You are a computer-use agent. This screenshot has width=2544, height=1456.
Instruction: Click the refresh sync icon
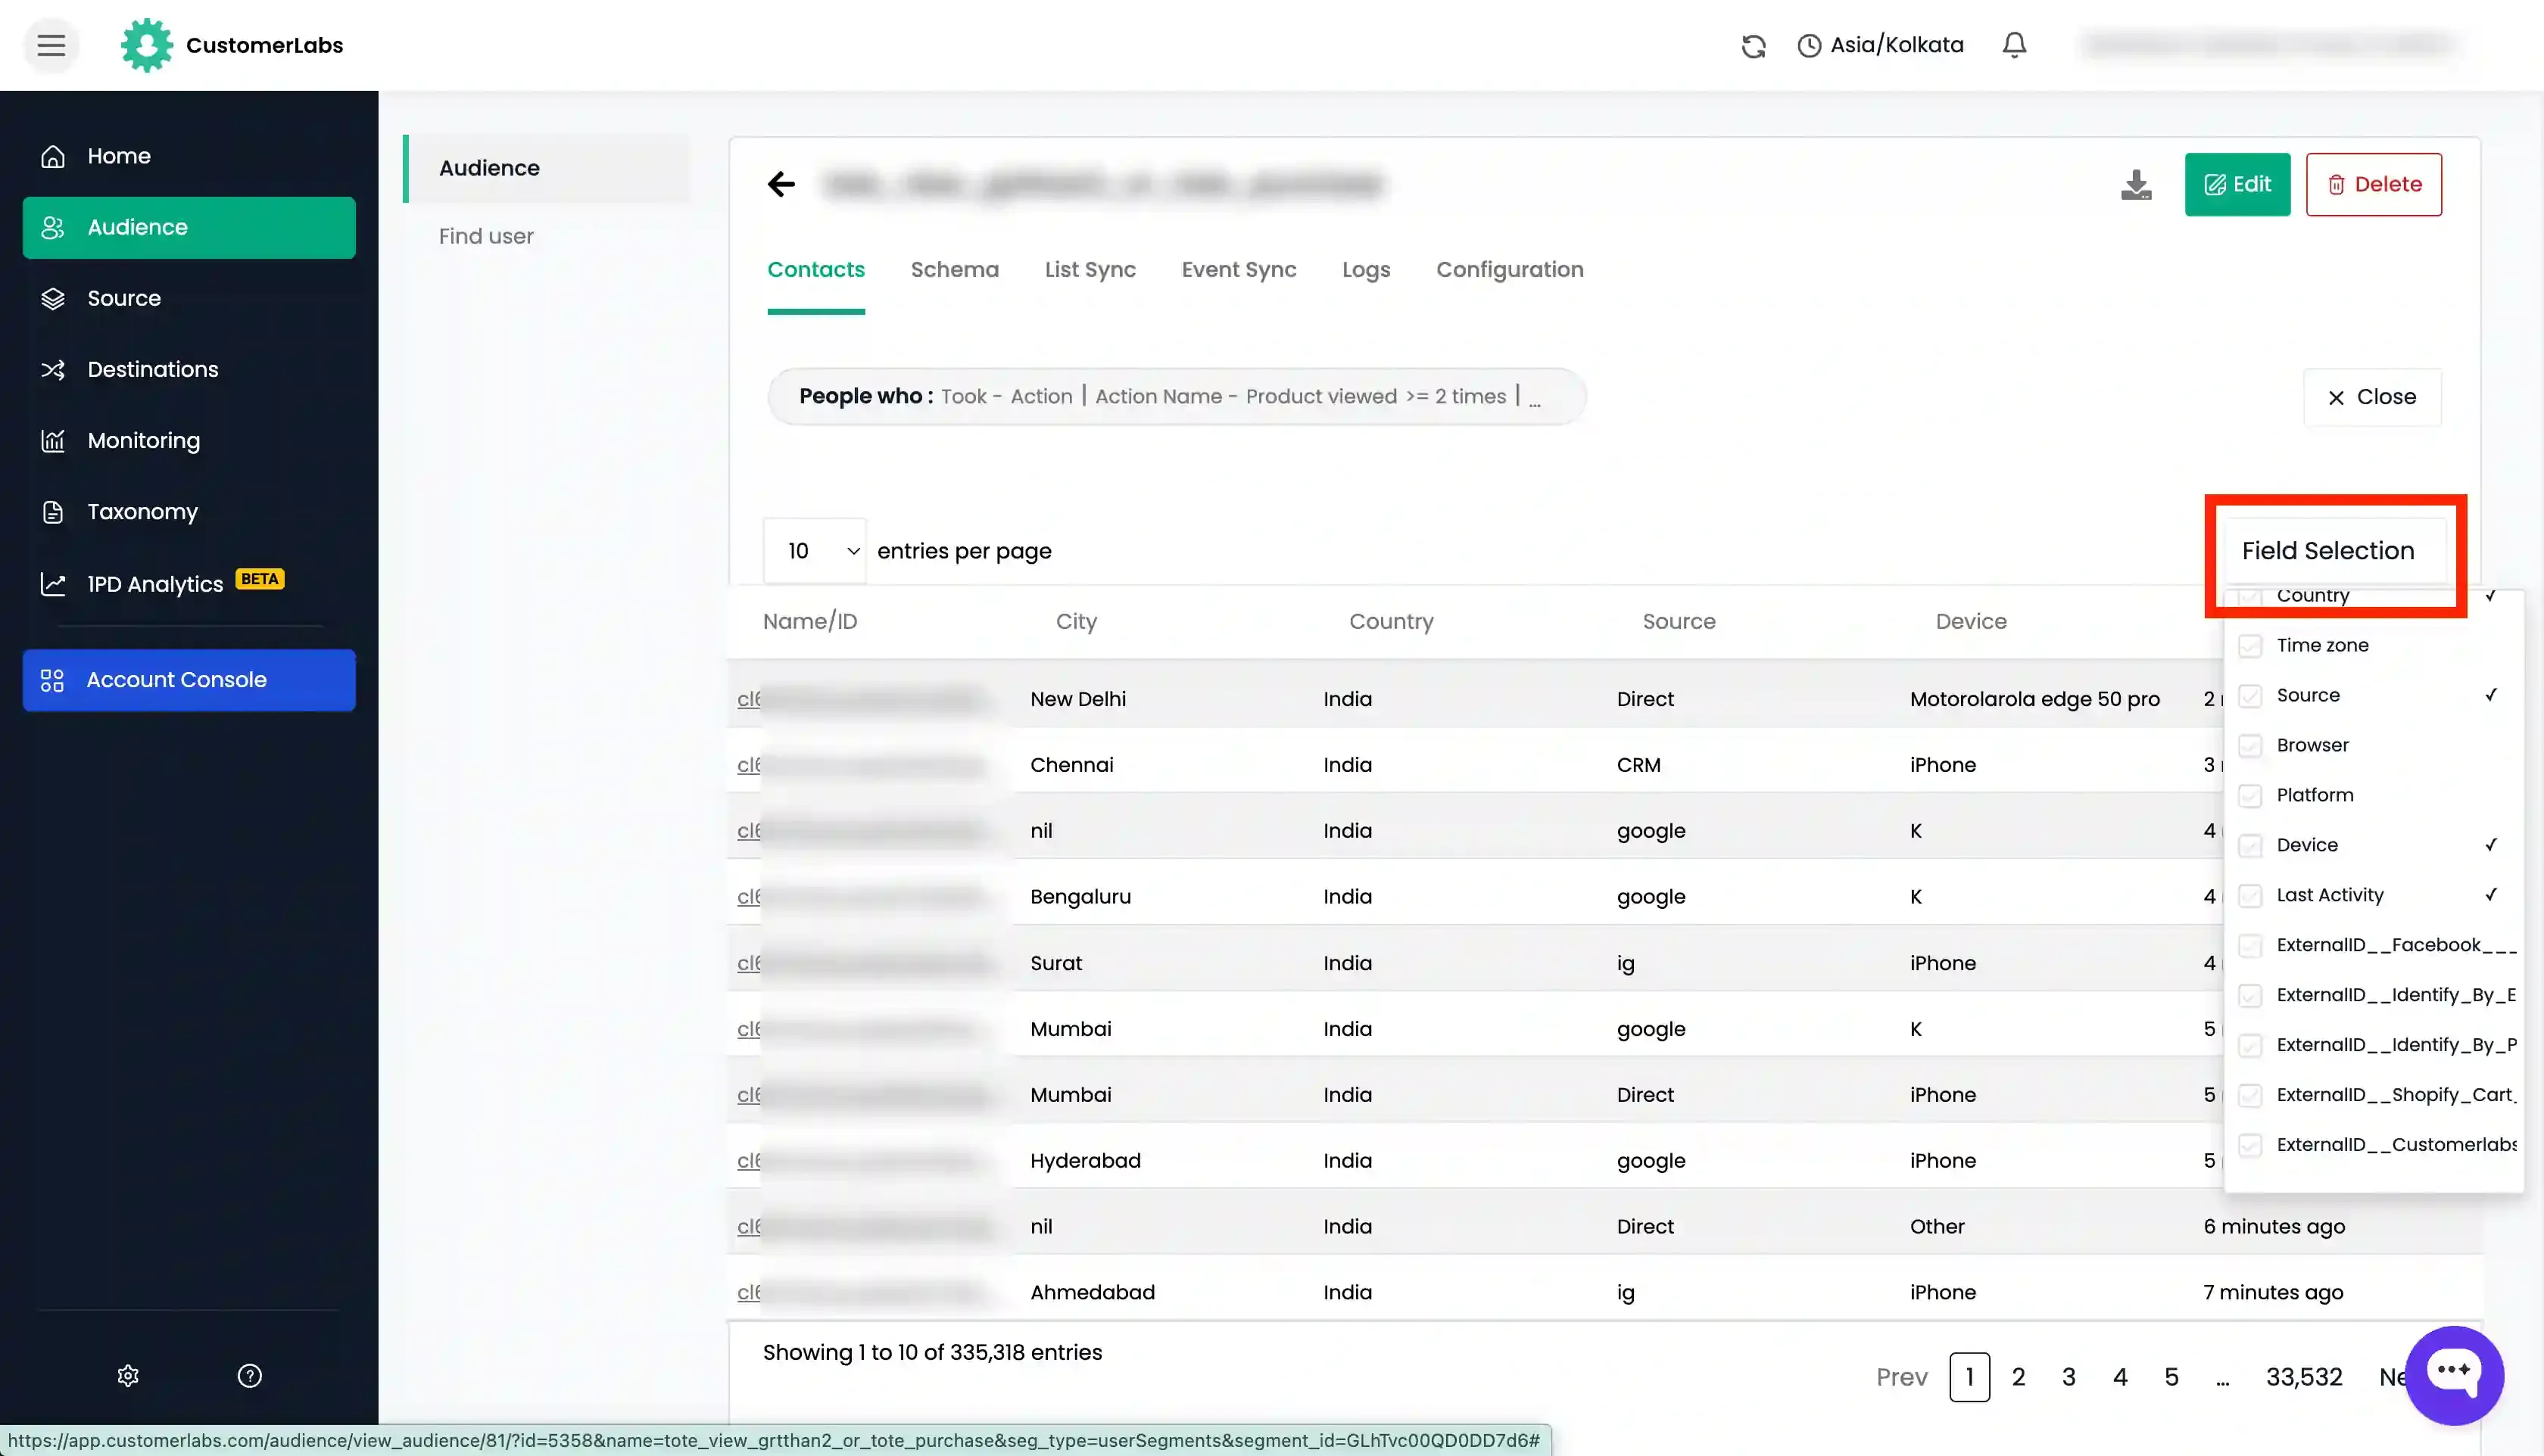click(1753, 46)
